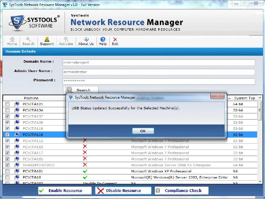Click computer icon beside PCVITA119
The width and height of the screenshot is (265, 199).
pos(17,129)
